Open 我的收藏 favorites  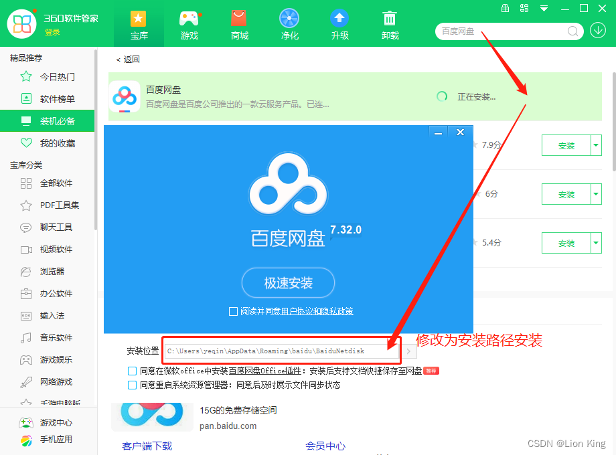[x=47, y=143]
